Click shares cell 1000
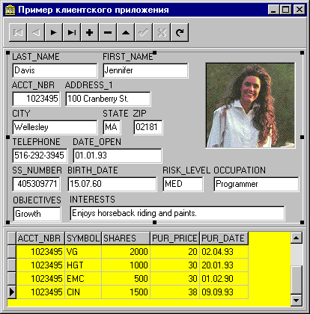Image resolution: width=310 pixels, height=314 pixels. [126, 265]
